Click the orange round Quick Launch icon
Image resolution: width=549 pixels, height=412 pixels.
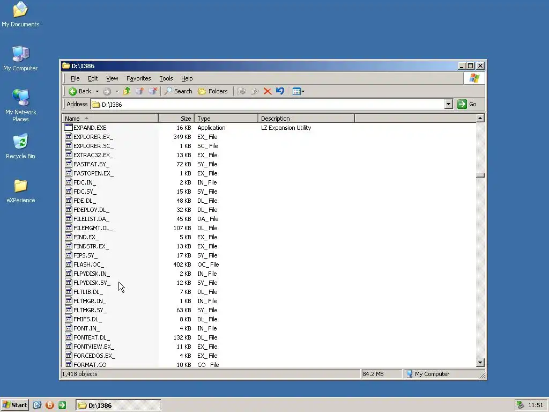coord(50,405)
